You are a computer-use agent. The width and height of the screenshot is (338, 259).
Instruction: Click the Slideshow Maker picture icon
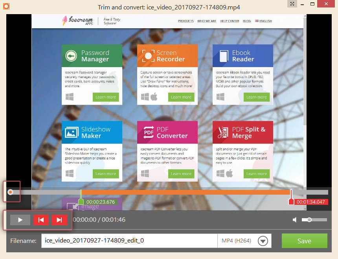coord(72,132)
